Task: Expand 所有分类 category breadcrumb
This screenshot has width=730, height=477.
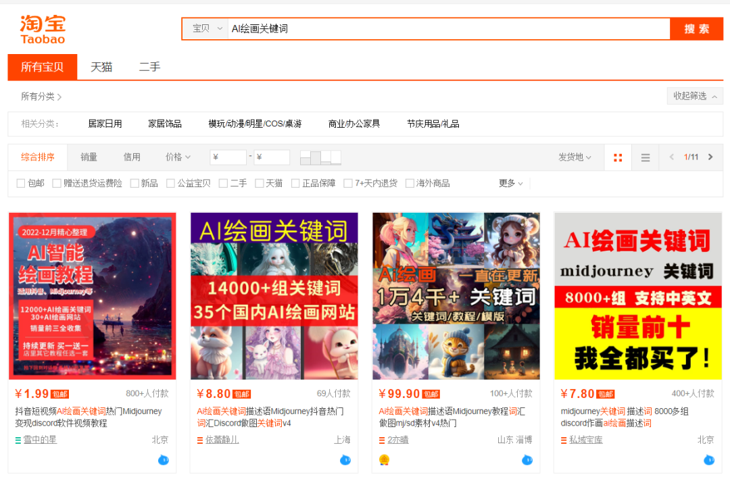Action: [x=41, y=97]
